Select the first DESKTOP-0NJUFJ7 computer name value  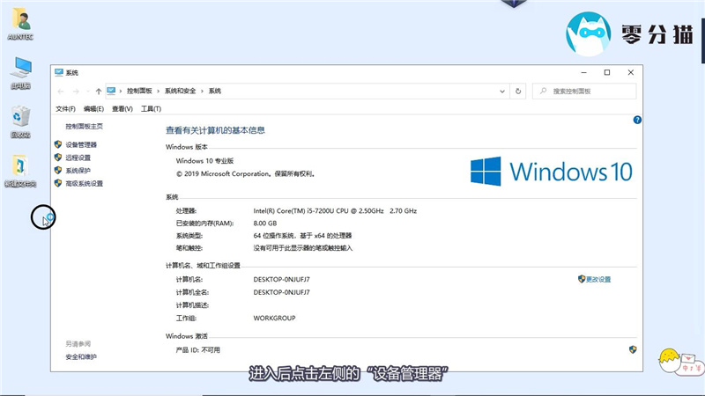(281, 279)
